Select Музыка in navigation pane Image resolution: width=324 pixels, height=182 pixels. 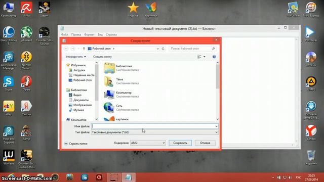[x=76, y=110]
